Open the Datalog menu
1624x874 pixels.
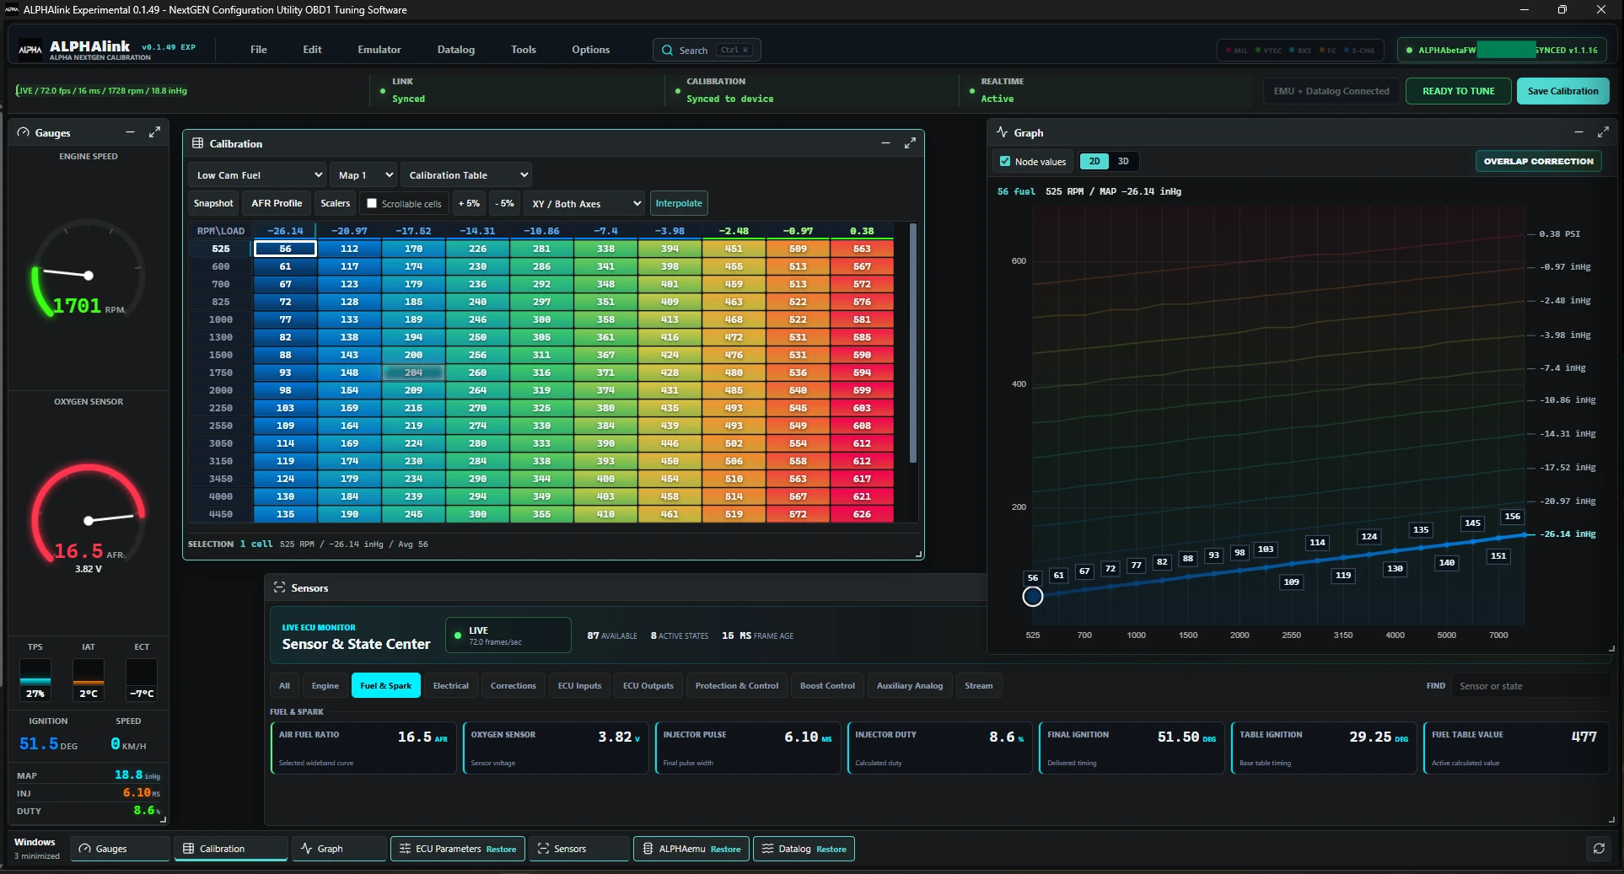pos(456,50)
